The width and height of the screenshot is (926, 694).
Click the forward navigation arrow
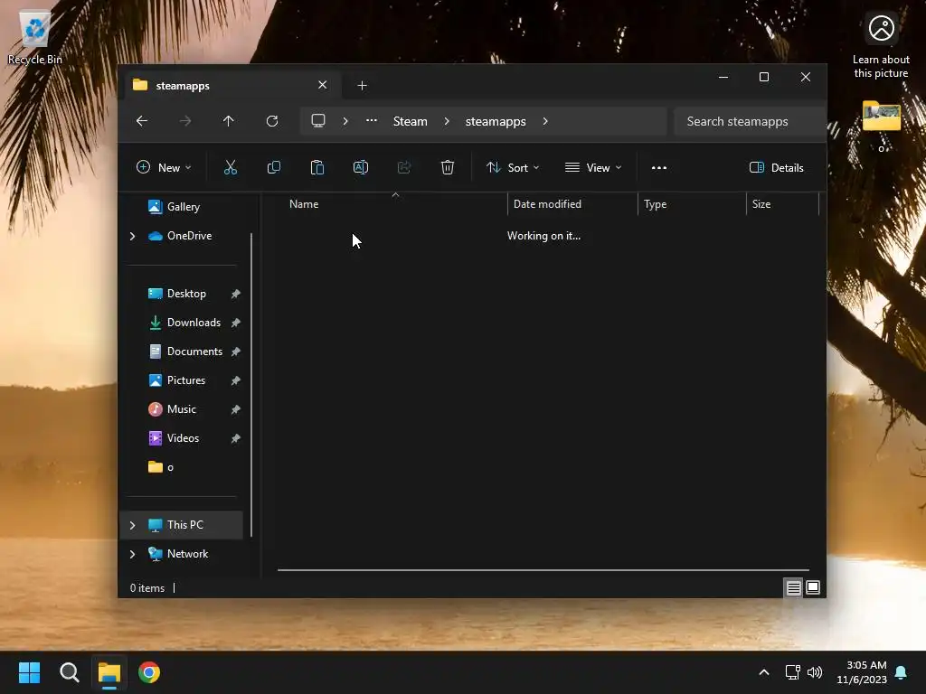pos(185,121)
